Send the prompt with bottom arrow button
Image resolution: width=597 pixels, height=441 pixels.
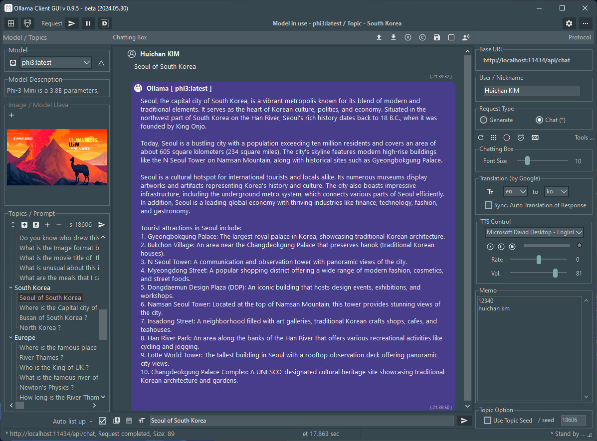coord(464,421)
